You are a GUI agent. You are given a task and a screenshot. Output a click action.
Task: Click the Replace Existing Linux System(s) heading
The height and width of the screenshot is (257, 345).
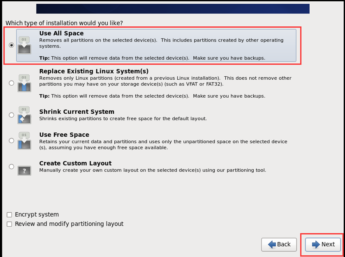coord(94,71)
